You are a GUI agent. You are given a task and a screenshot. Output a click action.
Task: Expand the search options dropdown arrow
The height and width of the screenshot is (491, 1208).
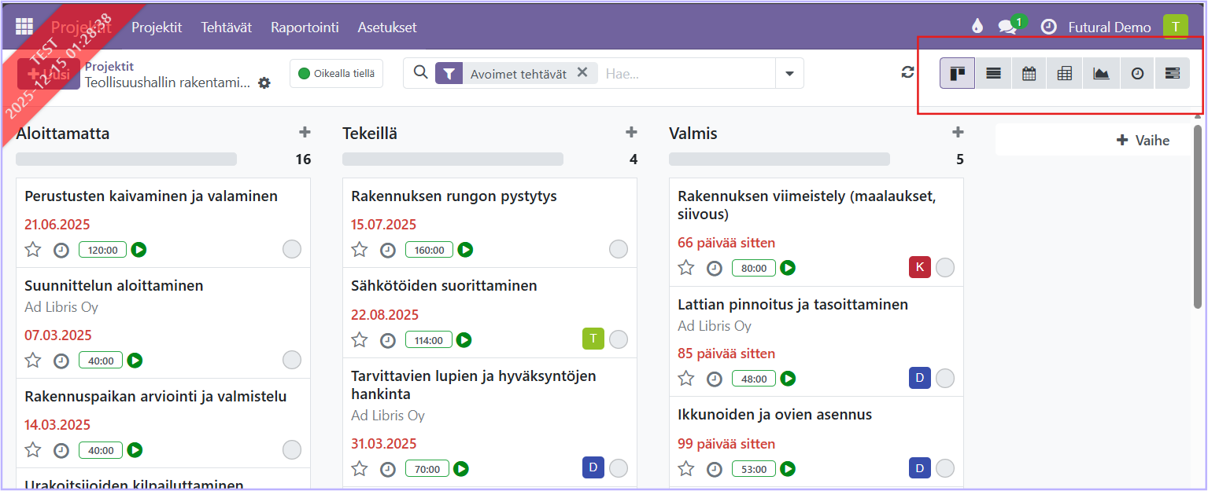tap(789, 74)
